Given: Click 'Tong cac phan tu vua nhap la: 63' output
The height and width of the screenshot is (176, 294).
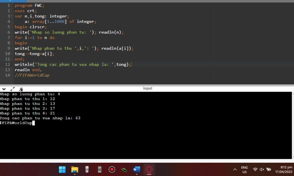Looking at the screenshot, I should coord(40,118).
